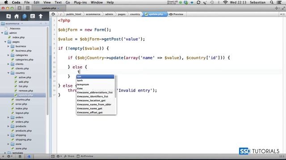Viewport: 286px width, 160px height.
Task: Click public_html in the path bar
Action: click(x=74, y=14)
